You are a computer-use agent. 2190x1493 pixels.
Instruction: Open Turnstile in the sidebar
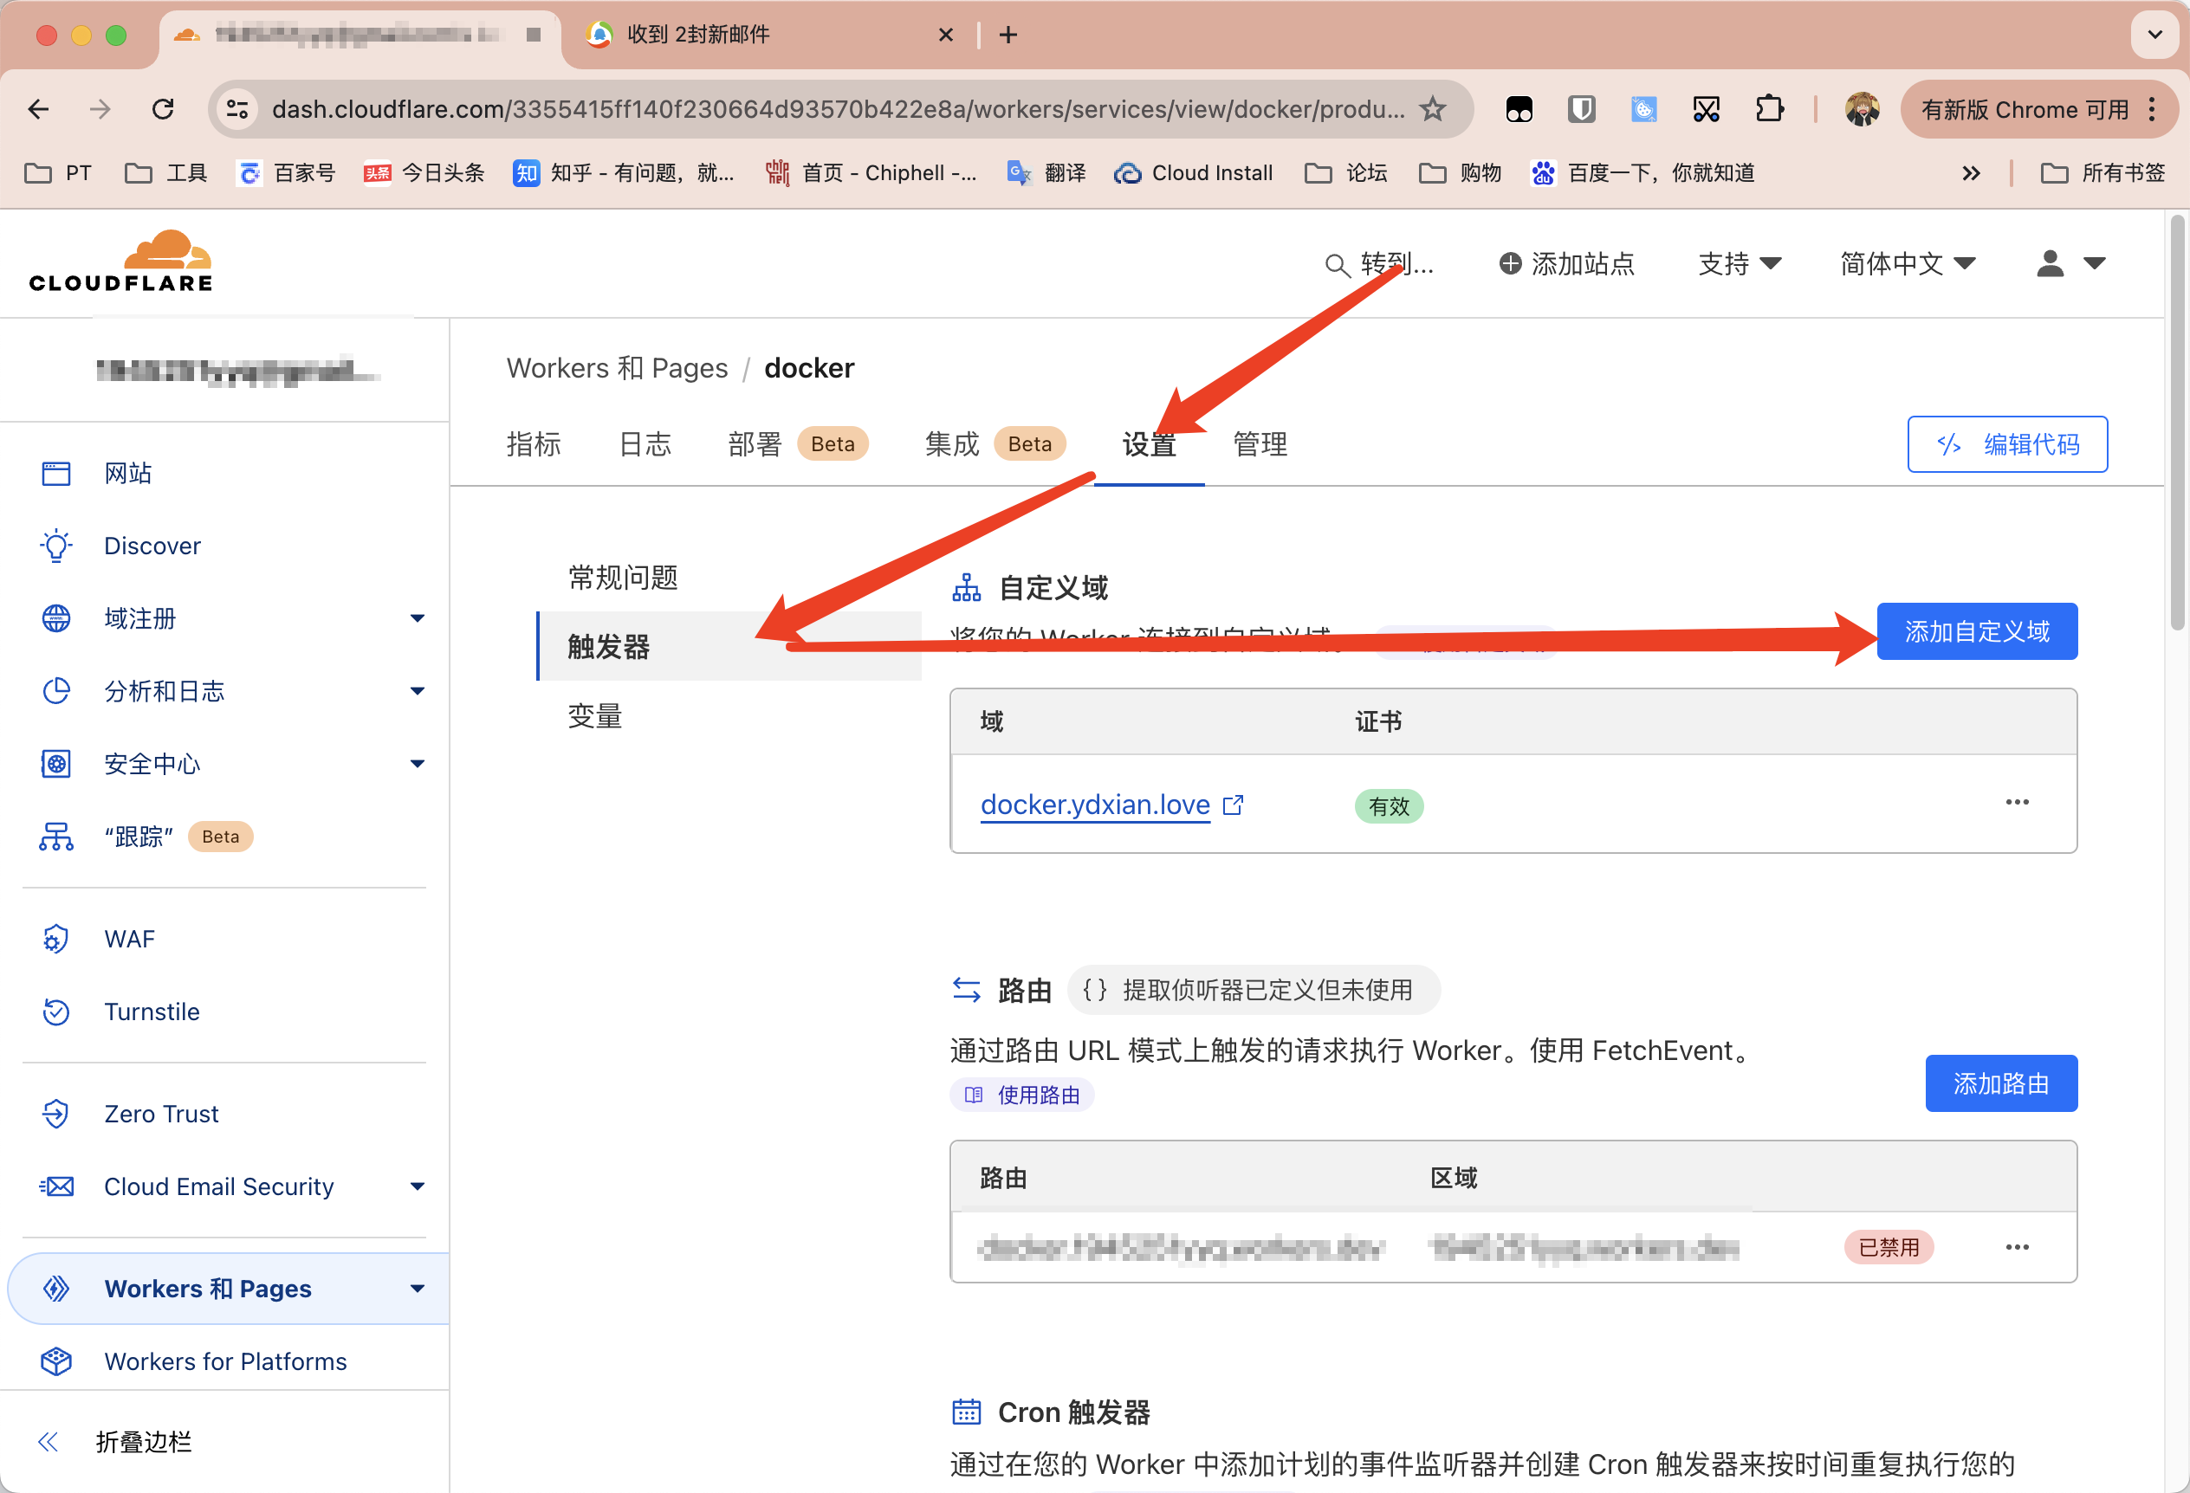click(152, 1011)
